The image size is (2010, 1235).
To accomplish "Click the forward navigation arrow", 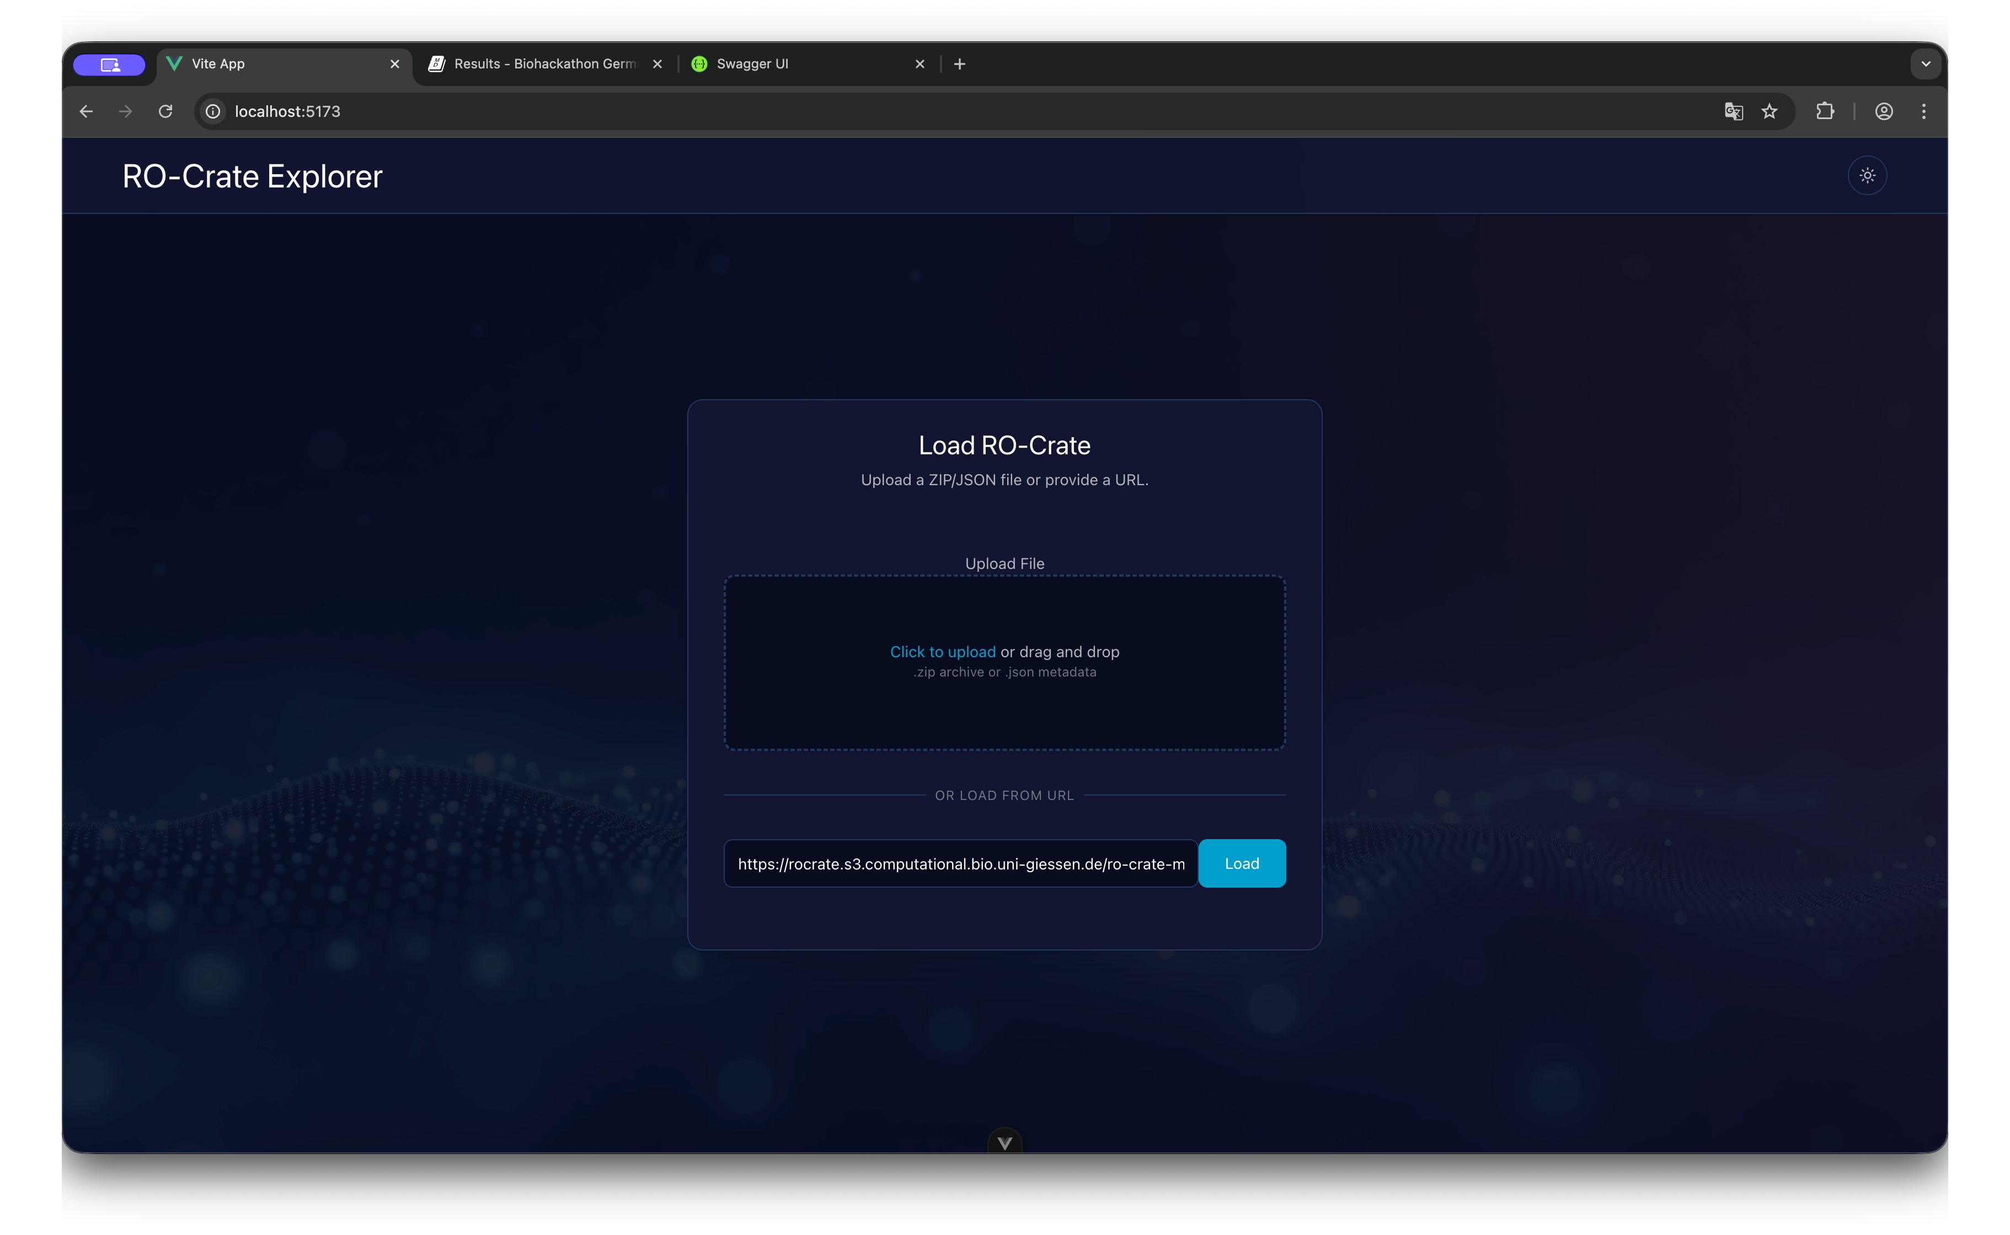I will pos(125,111).
